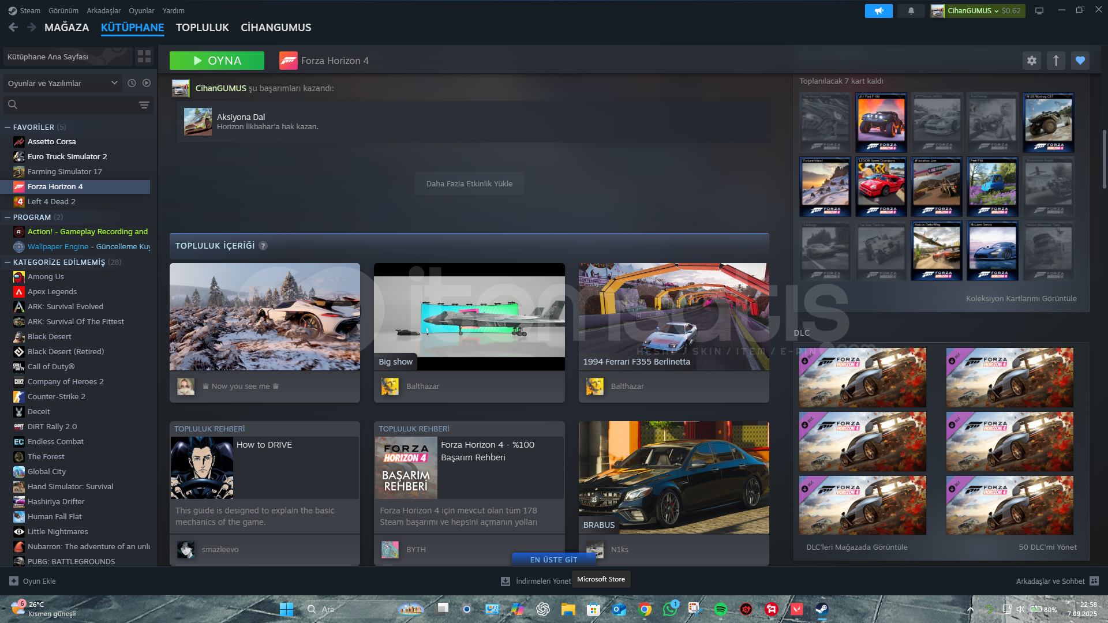This screenshot has width=1108, height=623.
Task: Click the Topluluk İçeriği help question mark
Action: [x=263, y=246]
